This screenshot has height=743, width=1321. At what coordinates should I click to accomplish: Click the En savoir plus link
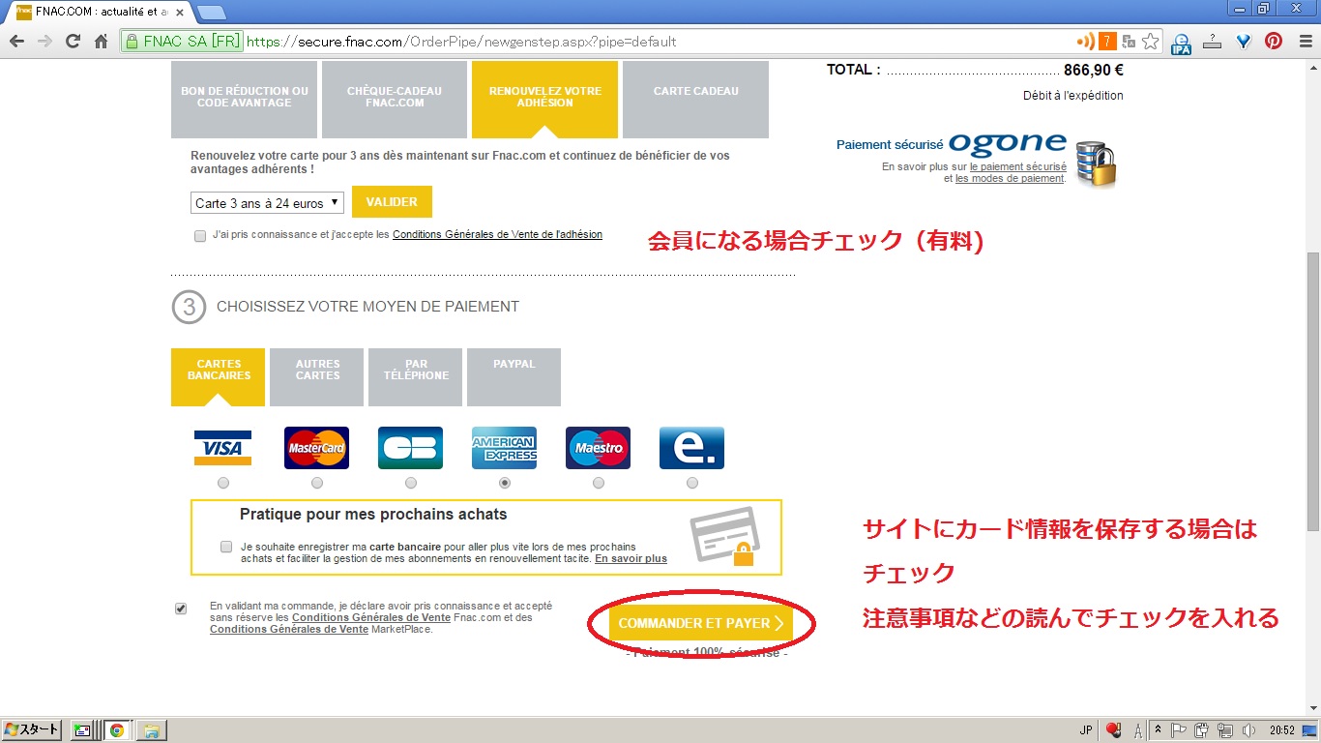(631, 558)
